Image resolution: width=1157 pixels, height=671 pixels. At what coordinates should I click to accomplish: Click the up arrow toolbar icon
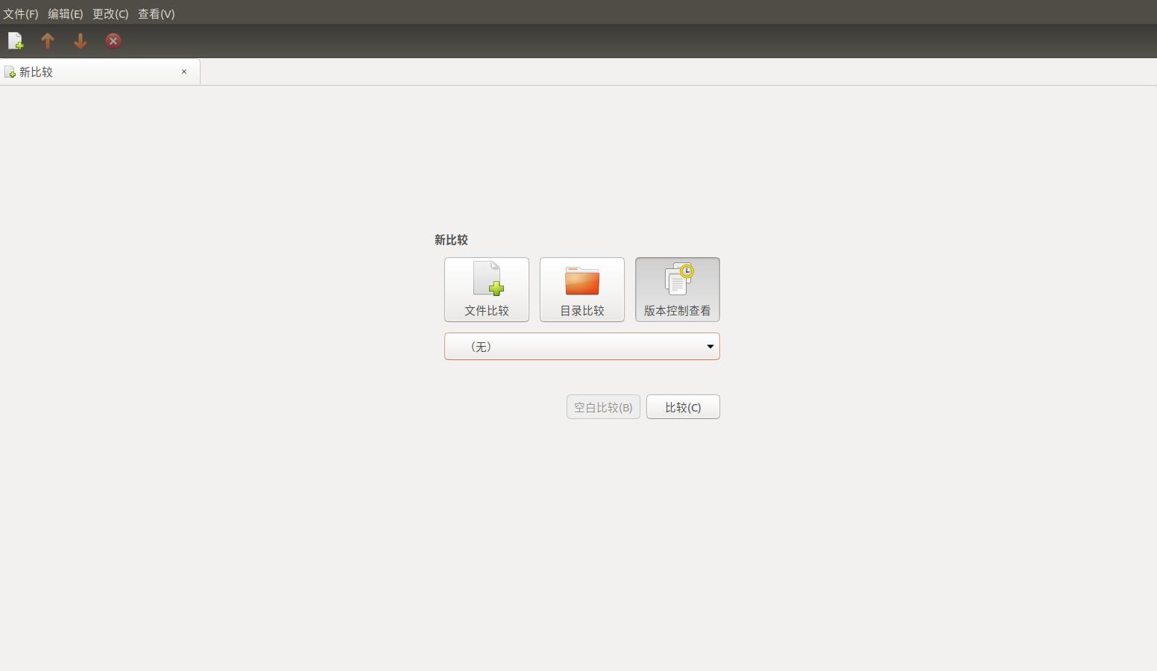[x=48, y=41]
